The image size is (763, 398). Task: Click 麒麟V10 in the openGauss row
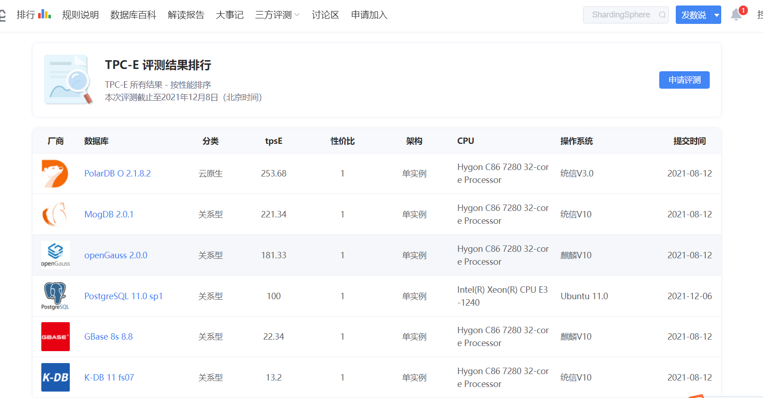[576, 255]
